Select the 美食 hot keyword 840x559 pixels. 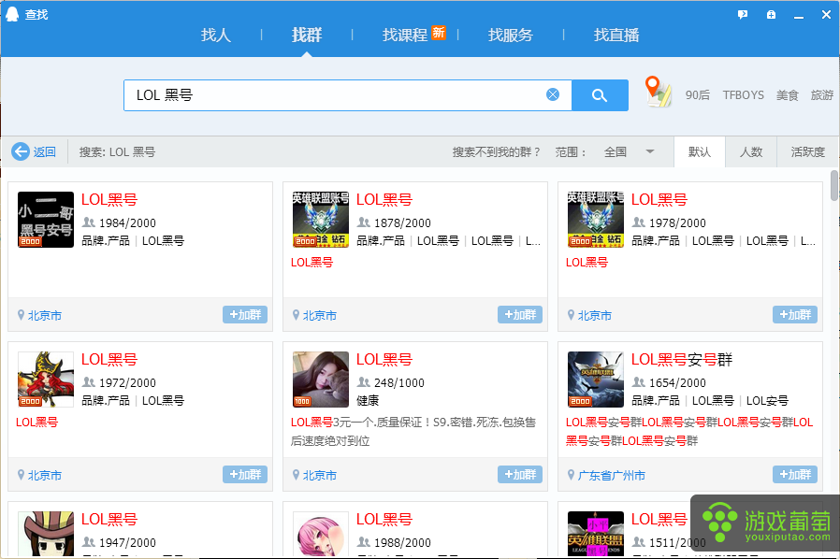click(788, 95)
